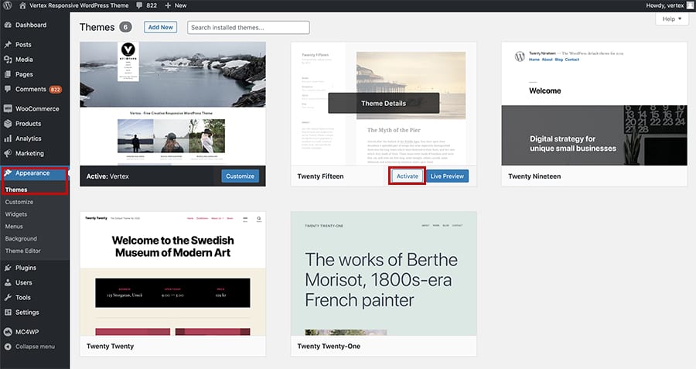Click the Dashboard gauge icon
Screen dimensions: 696x369
[x=8, y=25]
